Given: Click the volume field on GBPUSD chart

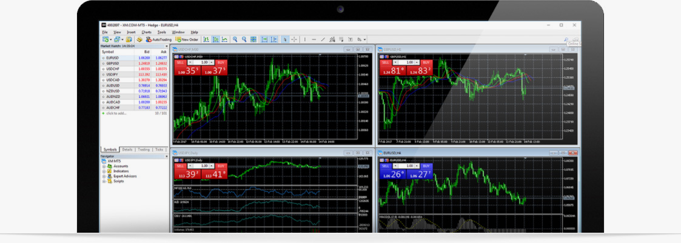Looking at the screenshot, I should tap(409, 62).
